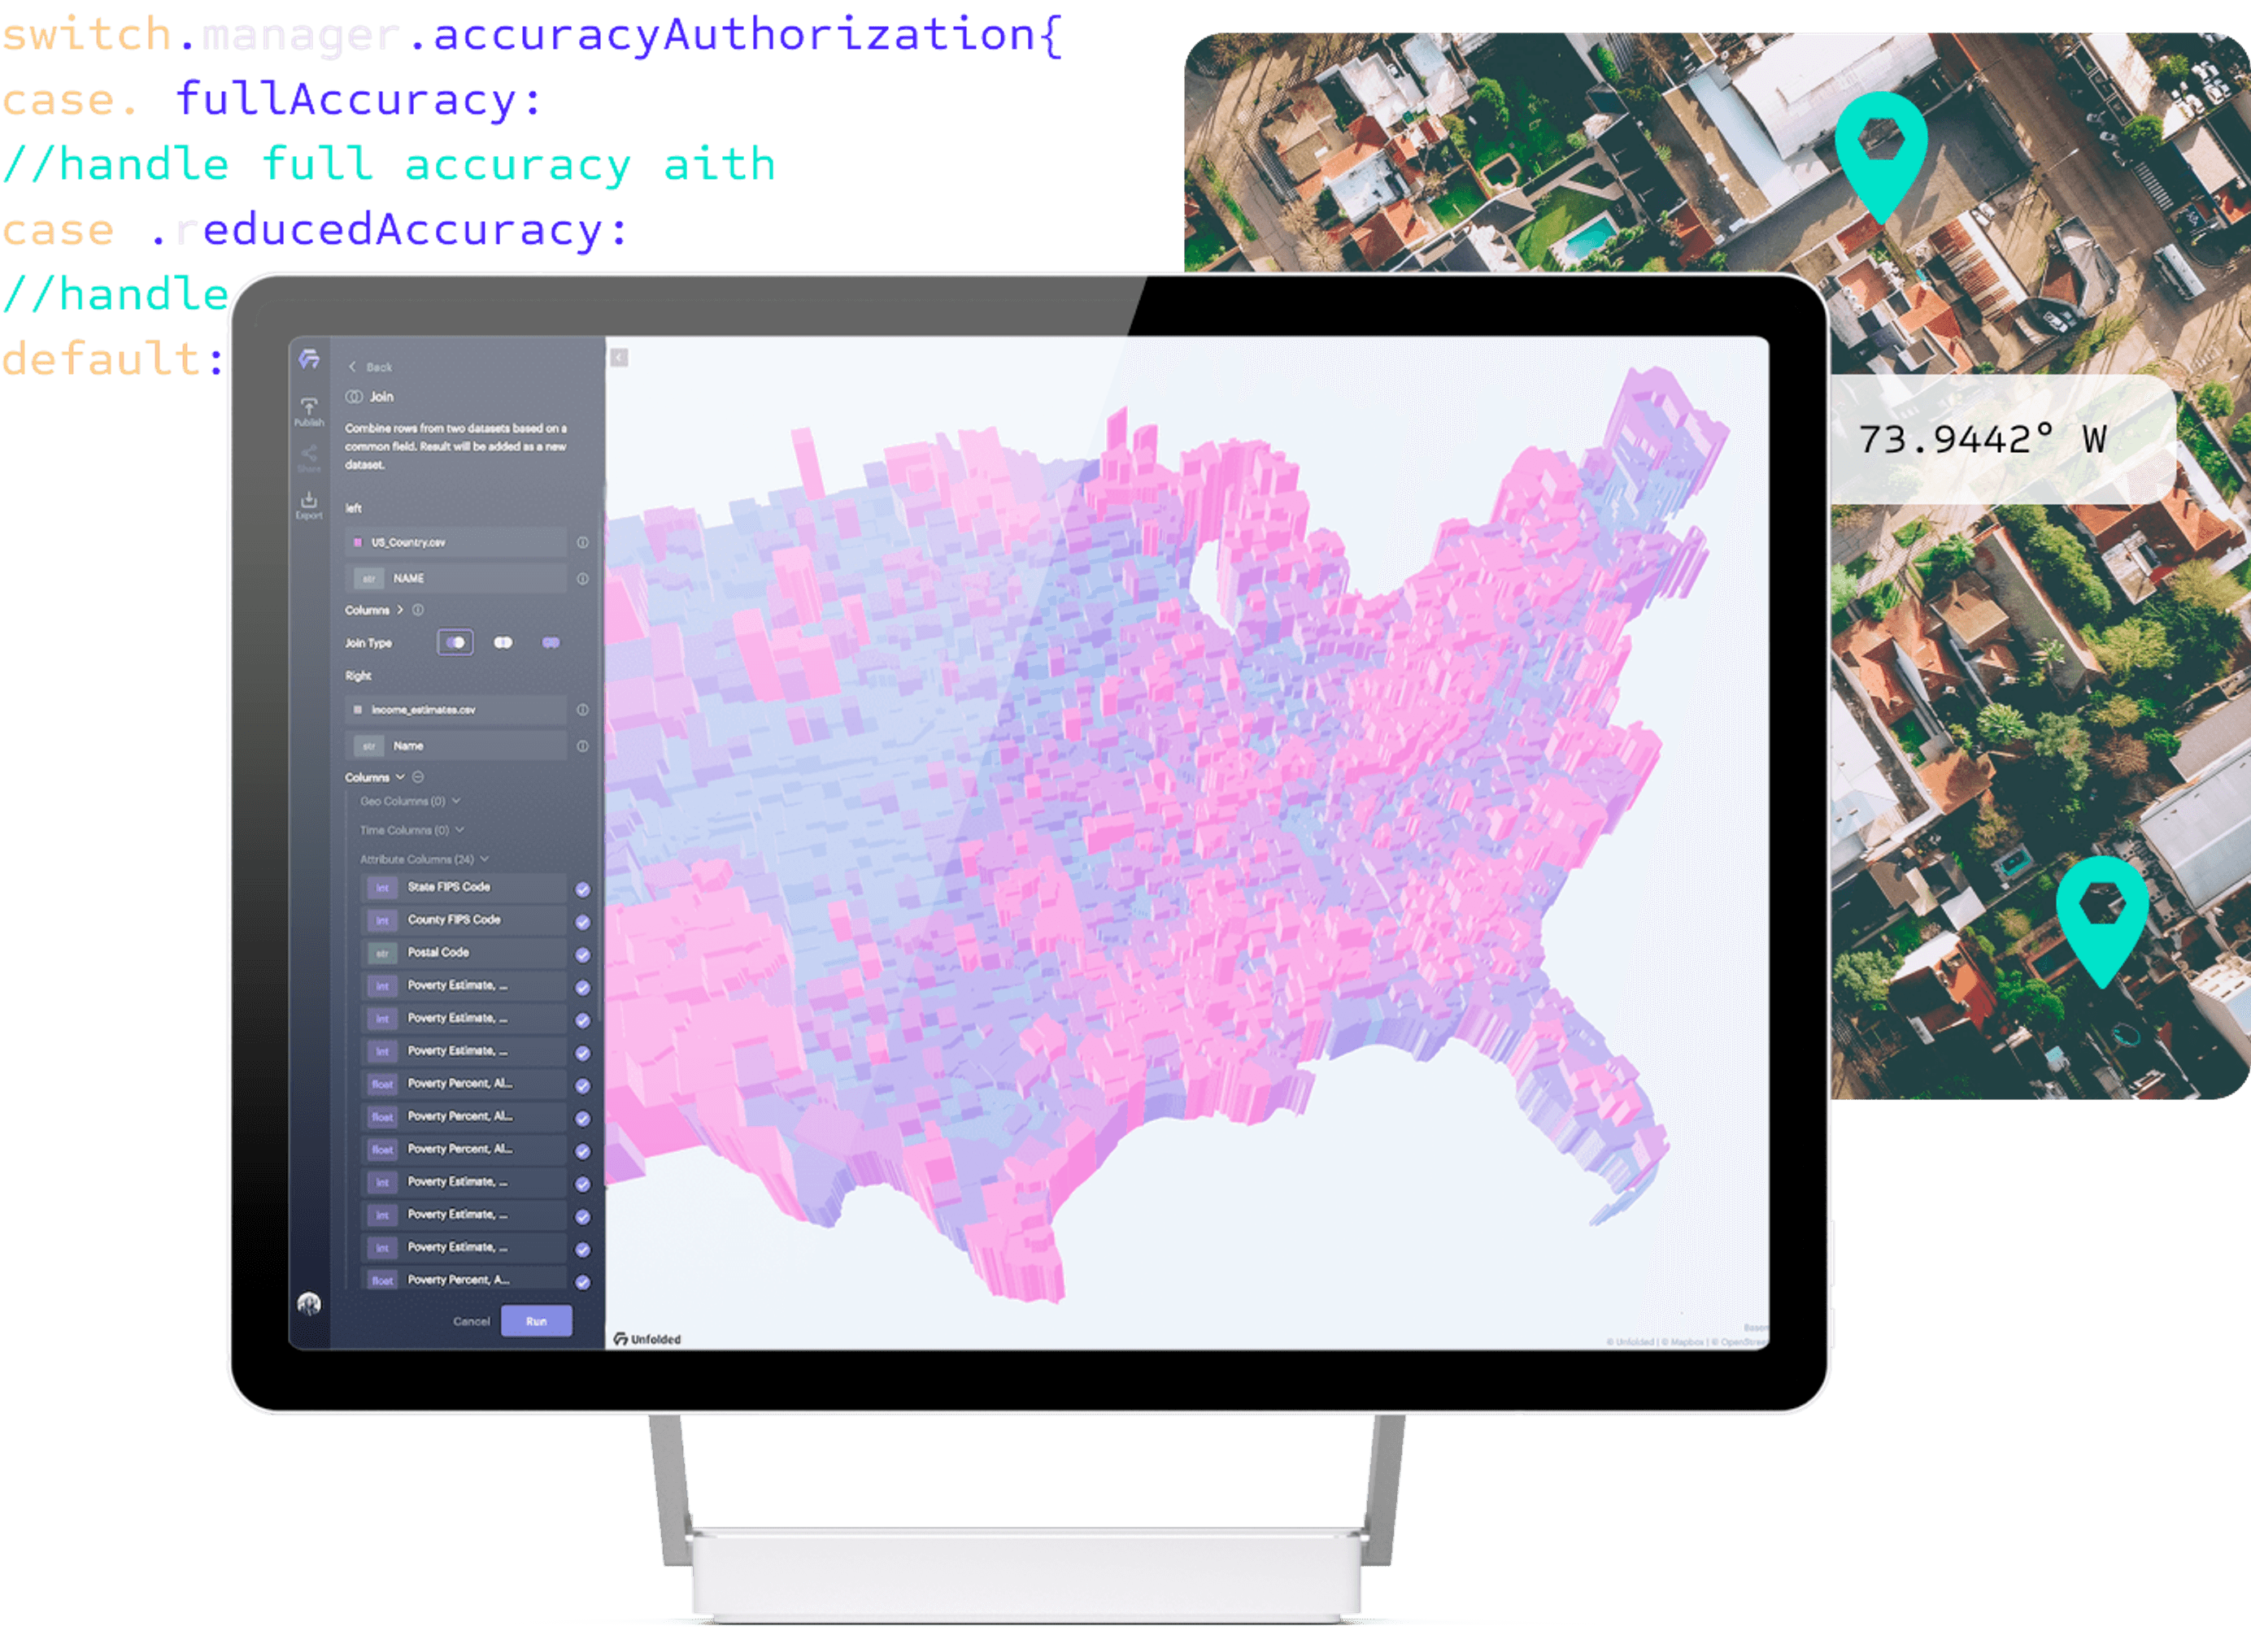2251x1652 pixels.
Task: Click the str badge beside the NAME field
Action: click(369, 579)
